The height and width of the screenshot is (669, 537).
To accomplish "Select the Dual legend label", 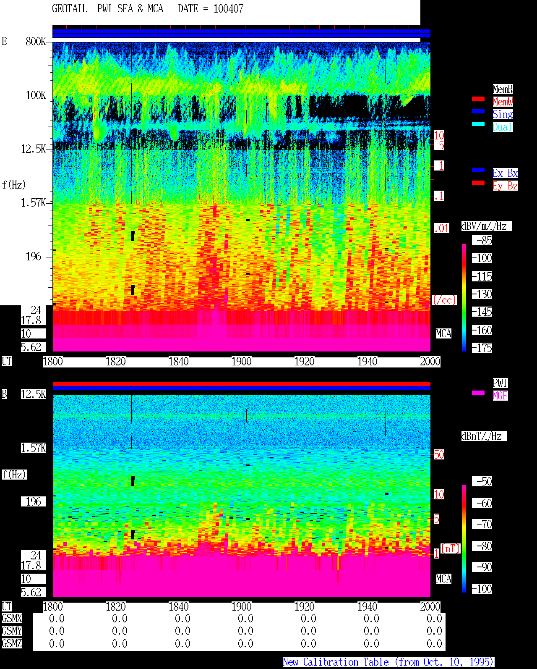I will (x=503, y=127).
